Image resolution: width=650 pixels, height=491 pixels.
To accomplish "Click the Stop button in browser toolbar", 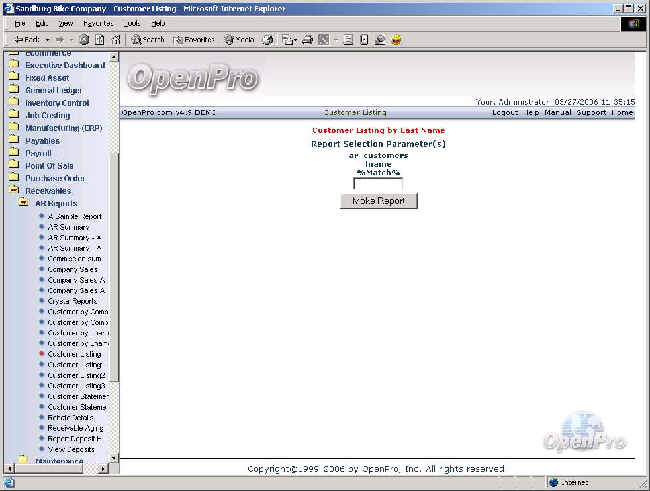I will (84, 40).
